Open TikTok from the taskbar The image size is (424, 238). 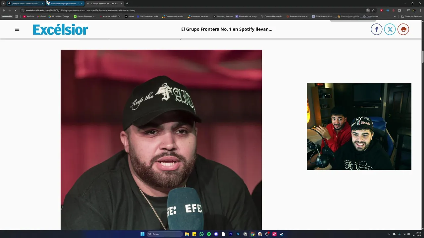point(274,234)
